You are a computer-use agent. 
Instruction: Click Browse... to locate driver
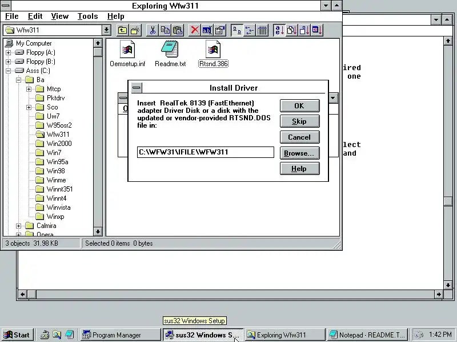click(x=299, y=153)
